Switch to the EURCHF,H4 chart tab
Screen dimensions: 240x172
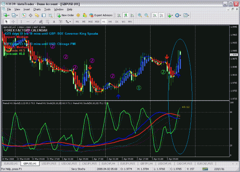108,164
